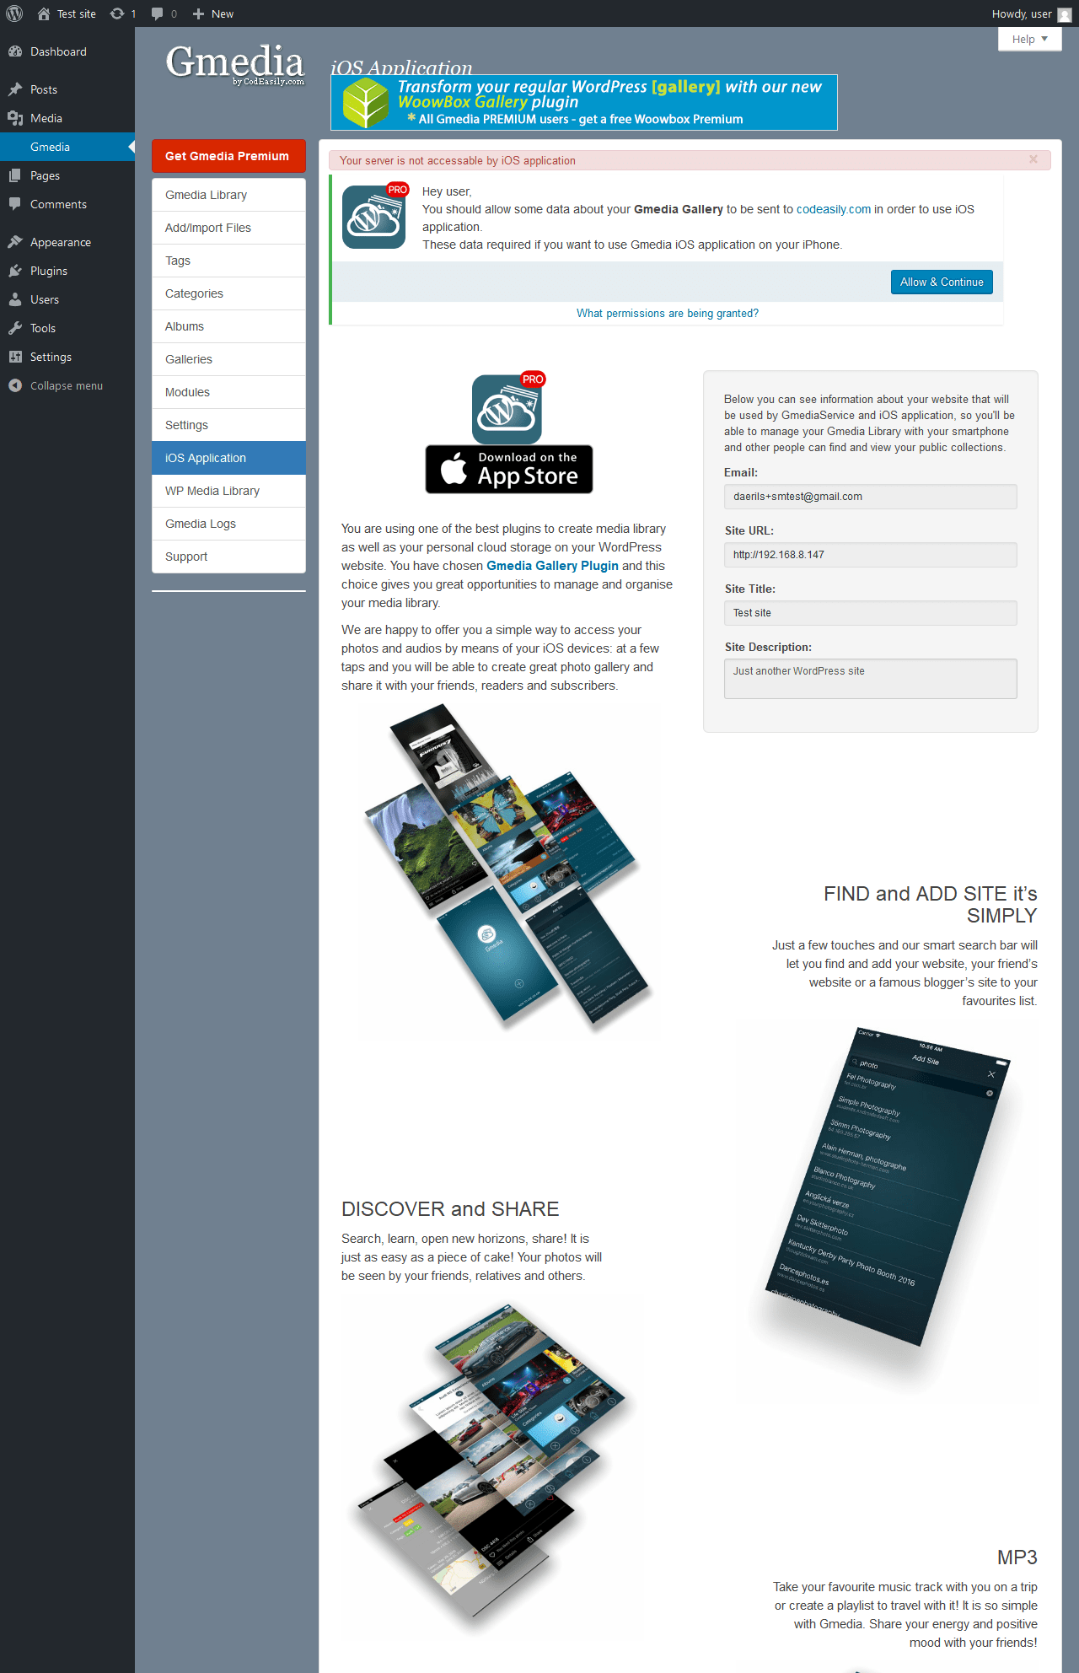This screenshot has height=1673, width=1079.
Task: Dismiss the server not accessible alert
Action: coord(1033,159)
